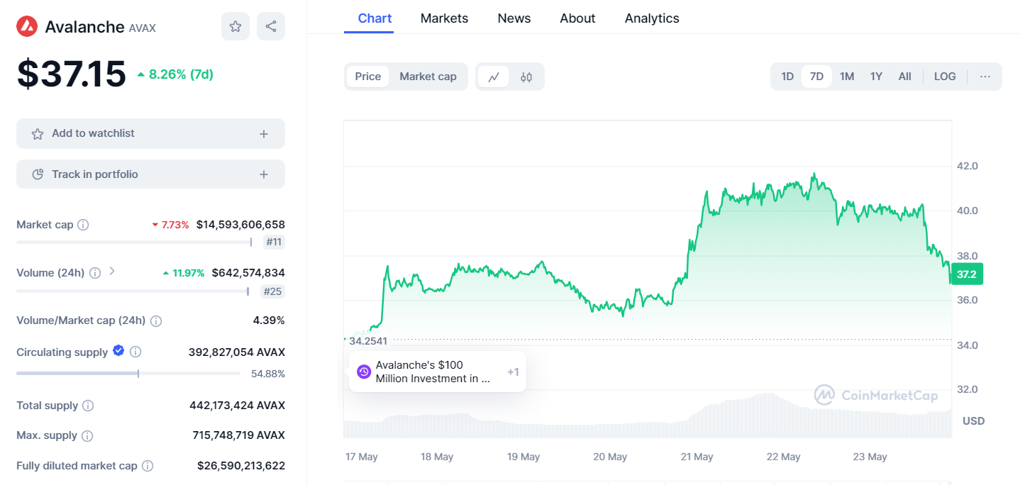Screen dimensions: 1020x485
Task: Click the info icon beside Max. supply
Action: point(87,435)
